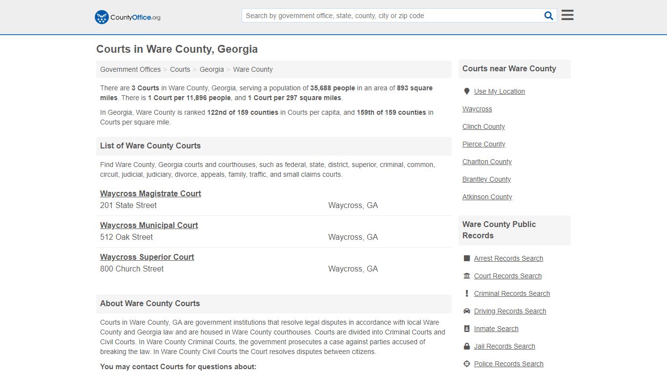Open Driving Records Search
Image resolution: width=667 pixels, height=375 pixels.
[510, 311]
